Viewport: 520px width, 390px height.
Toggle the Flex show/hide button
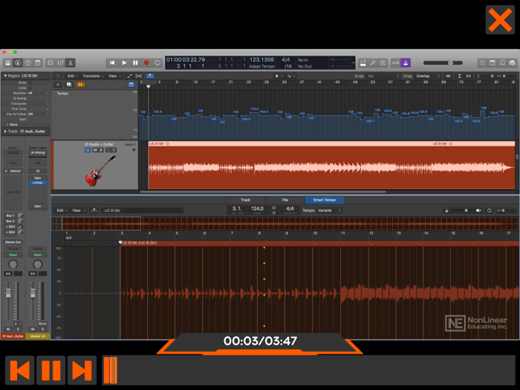pos(139,76)
